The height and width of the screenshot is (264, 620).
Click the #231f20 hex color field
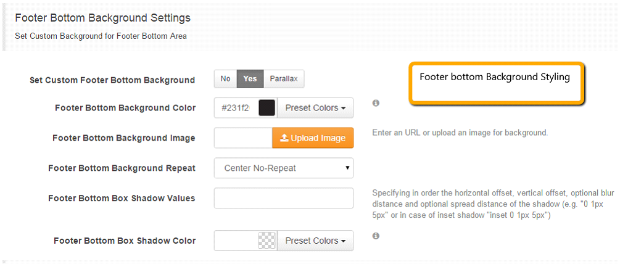236,108
